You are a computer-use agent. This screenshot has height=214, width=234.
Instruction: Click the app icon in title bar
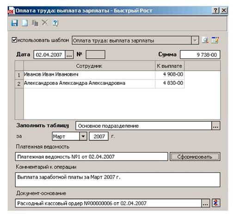tap(11, 11)
